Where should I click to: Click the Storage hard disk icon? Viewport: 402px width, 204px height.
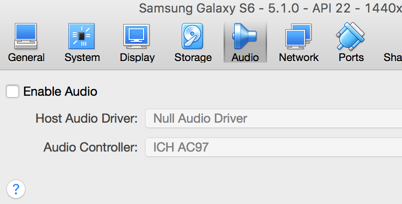tap(193, 36)
